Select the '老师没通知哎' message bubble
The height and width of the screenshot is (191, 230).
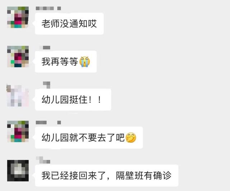(x=69, y=24)
